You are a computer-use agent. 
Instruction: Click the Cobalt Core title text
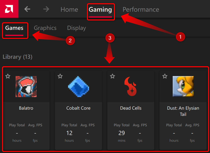[x=78, y=108]
